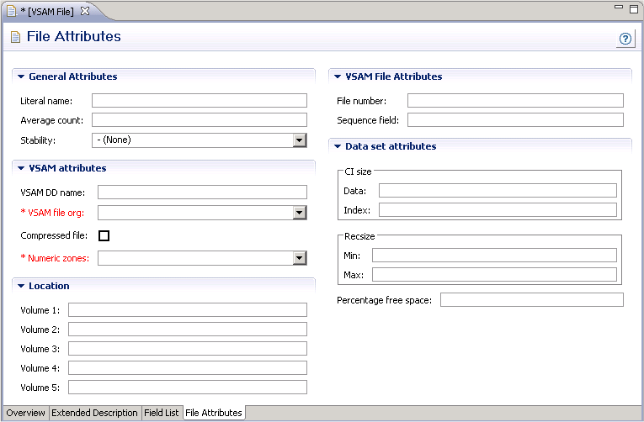Collapse the Data set attributes section

(338, 146)
